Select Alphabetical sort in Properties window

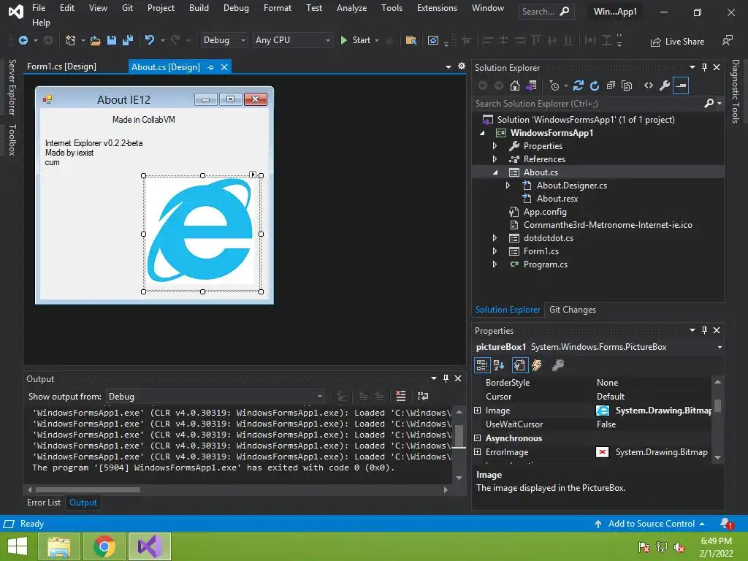pos(499,365)
